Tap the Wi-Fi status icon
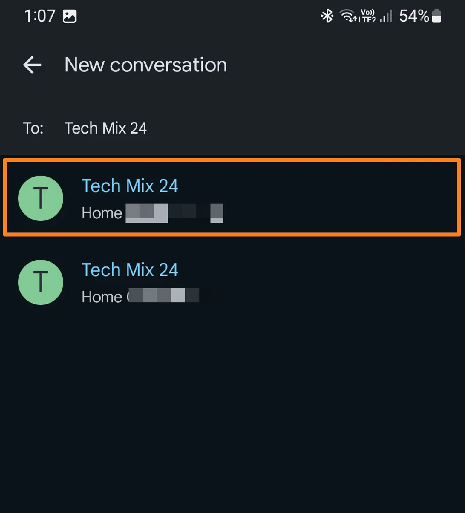 (348, 16)
